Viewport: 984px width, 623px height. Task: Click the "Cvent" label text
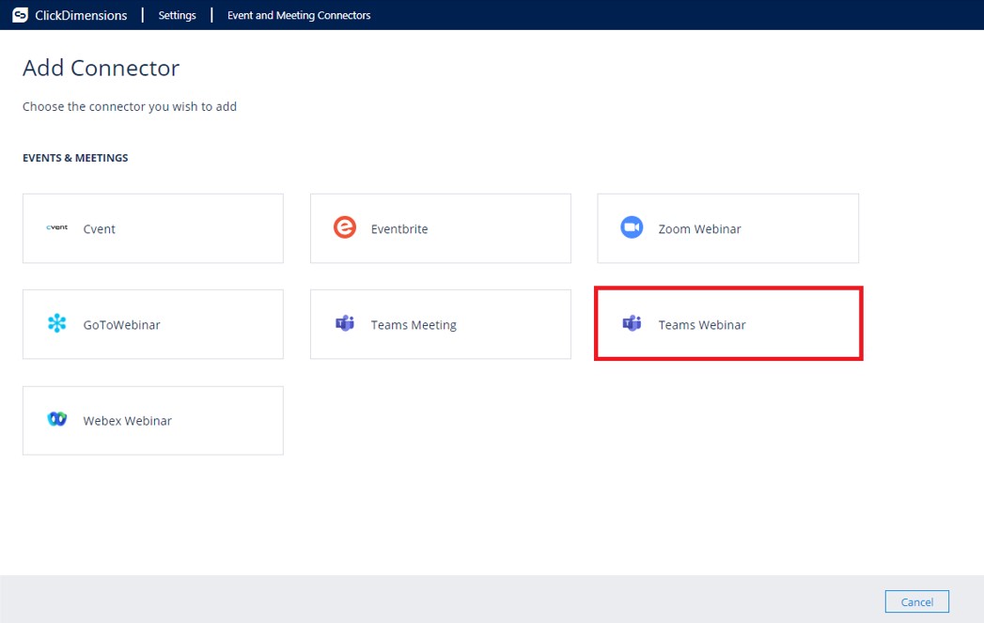(100, 229)
